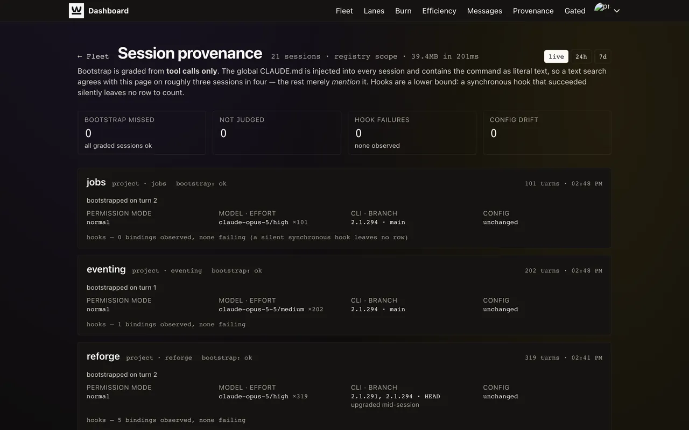
Task: Switch range to 7d
Action: (603, 56)
